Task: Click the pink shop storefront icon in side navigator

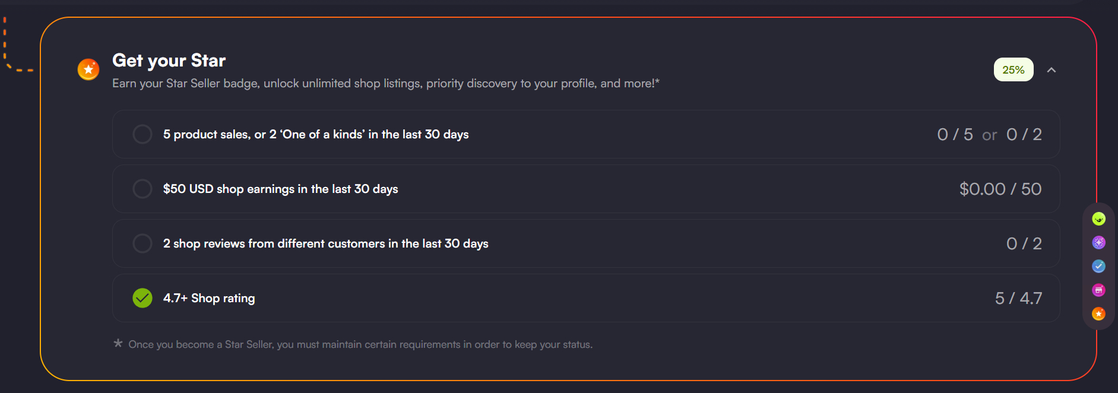Action: click(1098, 290)
